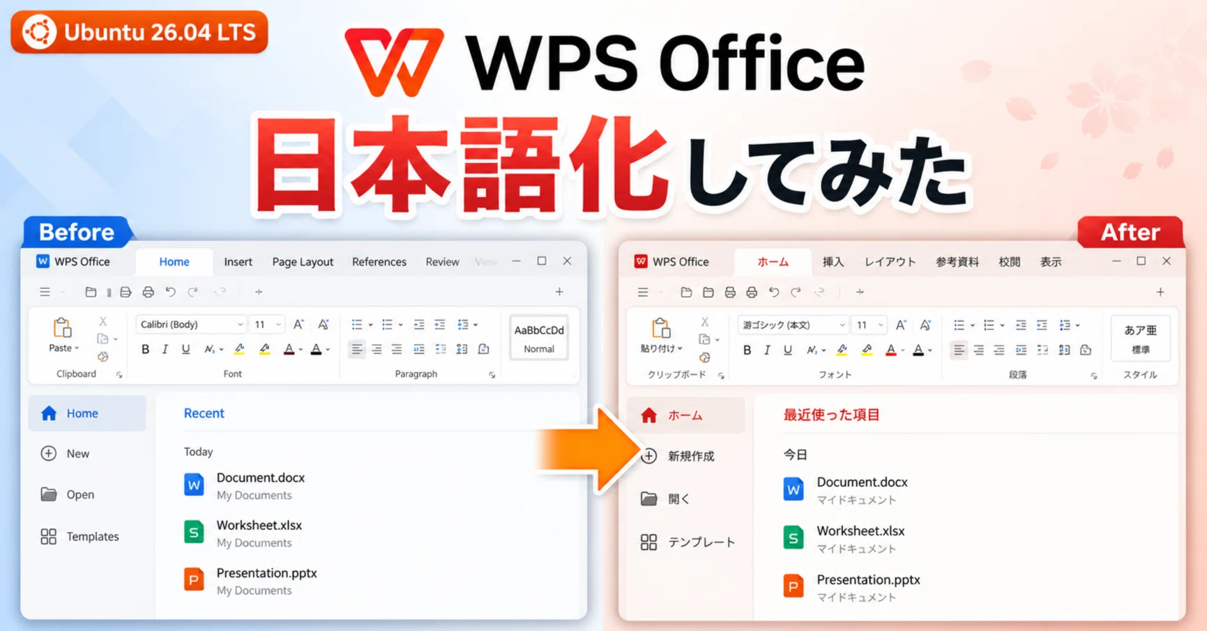The height and width of the screenshot is (631, 1207).
Task: Select 標準 style thumbnail in After window
Action: [1141, 339]
